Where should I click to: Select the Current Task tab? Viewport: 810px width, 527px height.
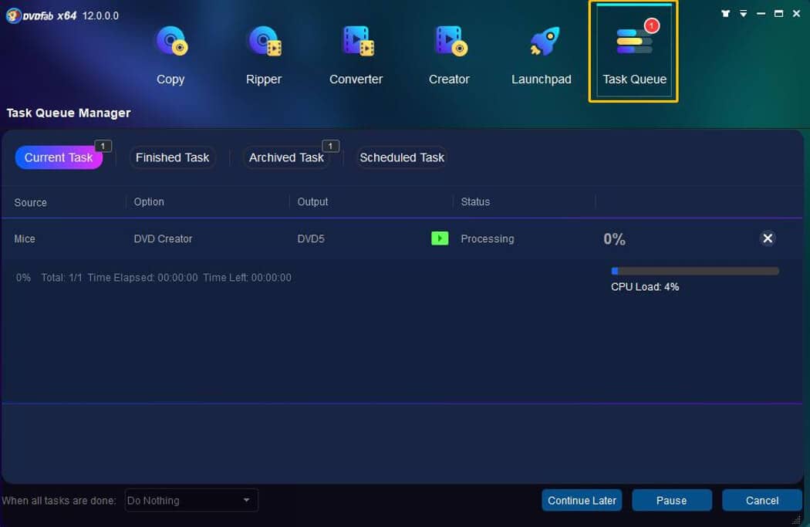click(x=59, y=157)
